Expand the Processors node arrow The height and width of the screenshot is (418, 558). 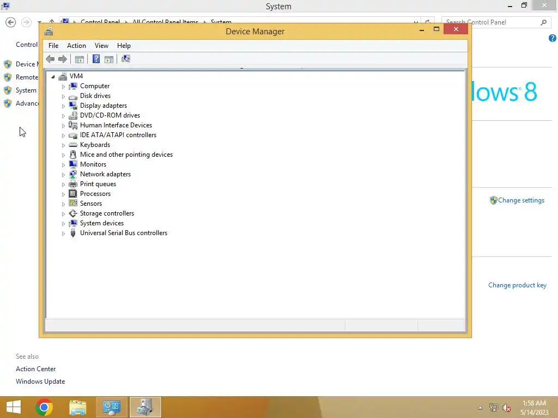[x=63, y=194]
